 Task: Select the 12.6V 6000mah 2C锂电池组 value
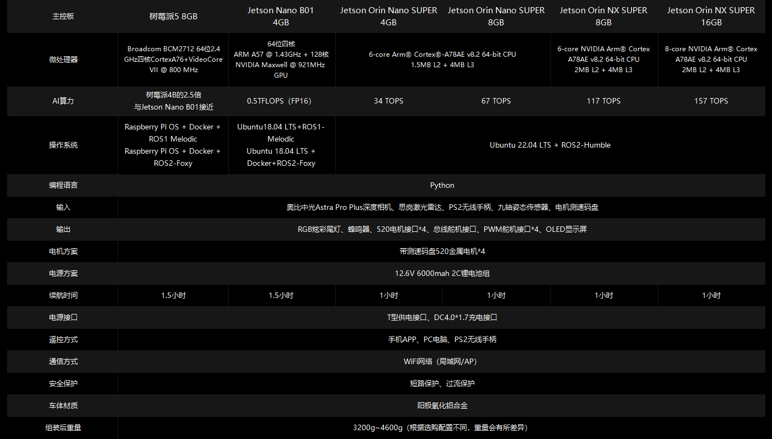click(442, 273)
